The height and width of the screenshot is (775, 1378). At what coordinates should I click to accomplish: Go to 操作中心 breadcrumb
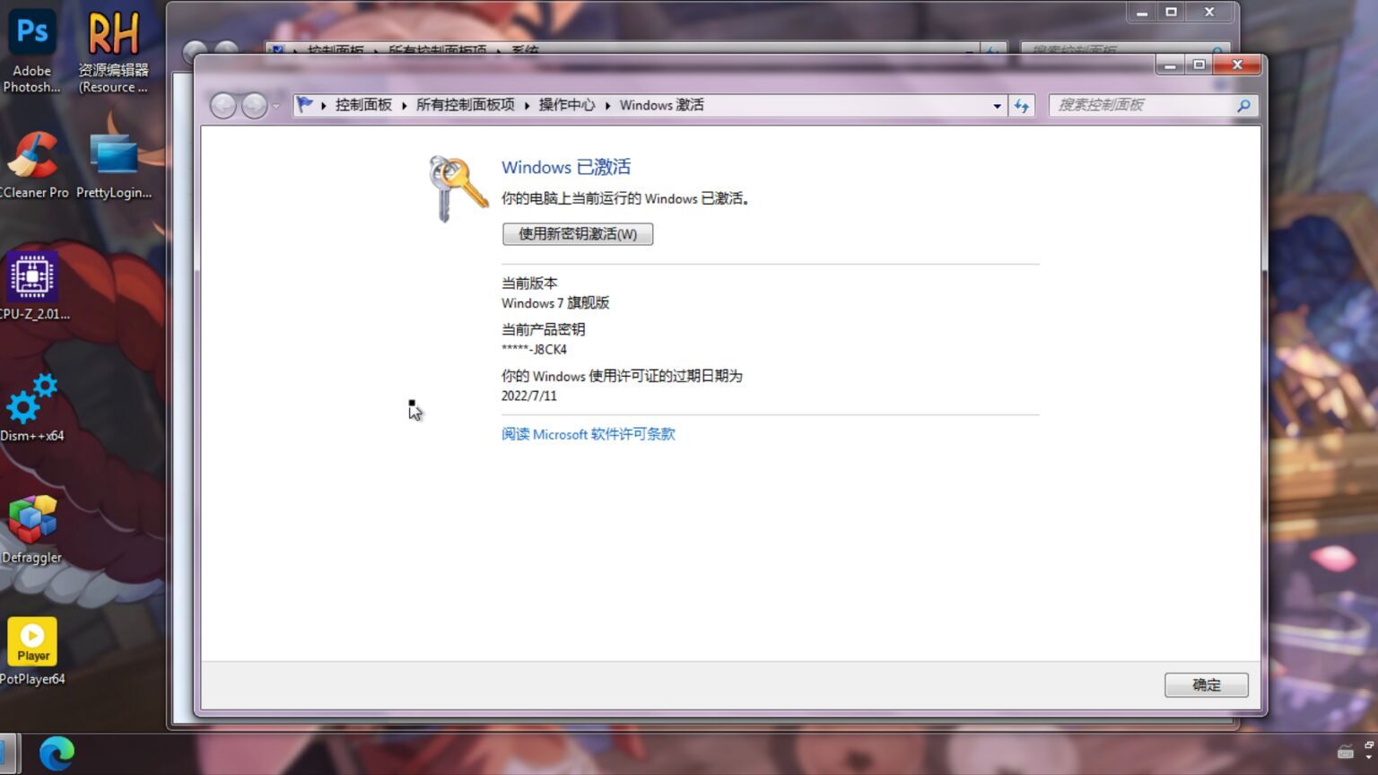click(x=566, y=105)
